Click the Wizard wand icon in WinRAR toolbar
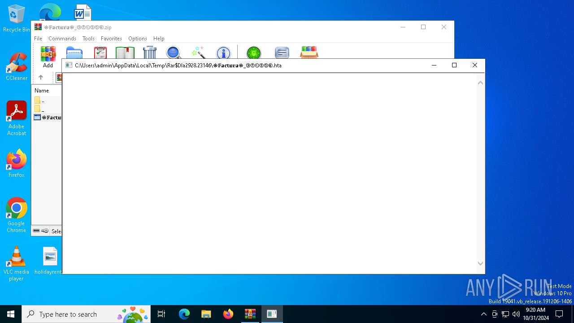Image resolution: width=574 pixels, height=323 pixels. click(198, 52)
